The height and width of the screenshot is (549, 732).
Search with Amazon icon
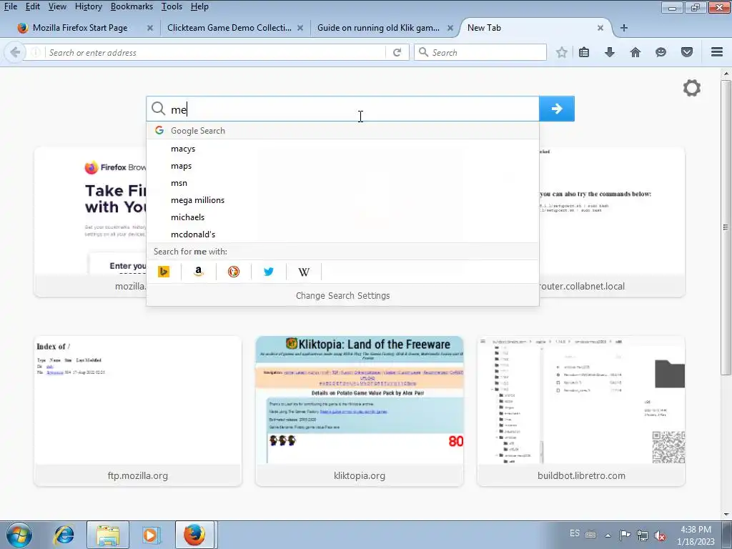(x=199, y=272)
